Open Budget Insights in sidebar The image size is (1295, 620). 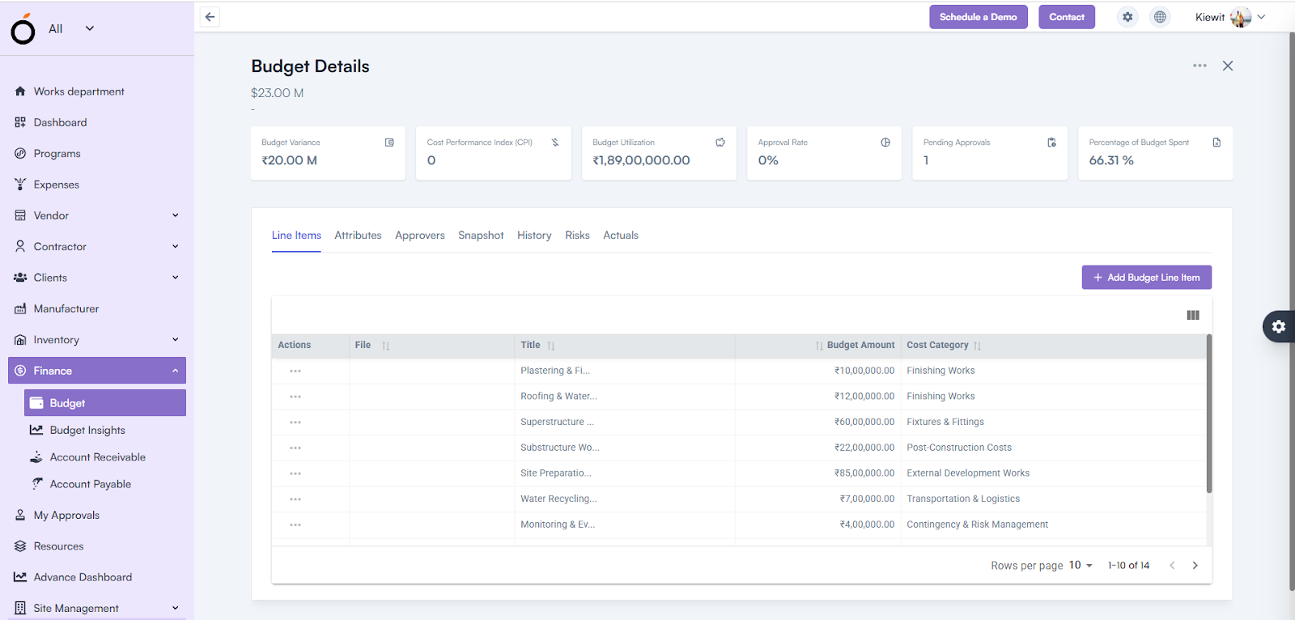[x=87, y=431]
